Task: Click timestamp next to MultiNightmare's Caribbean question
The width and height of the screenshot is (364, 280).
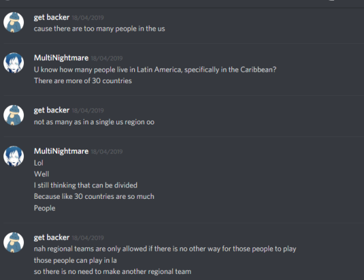Action: [x=107, y=59]
